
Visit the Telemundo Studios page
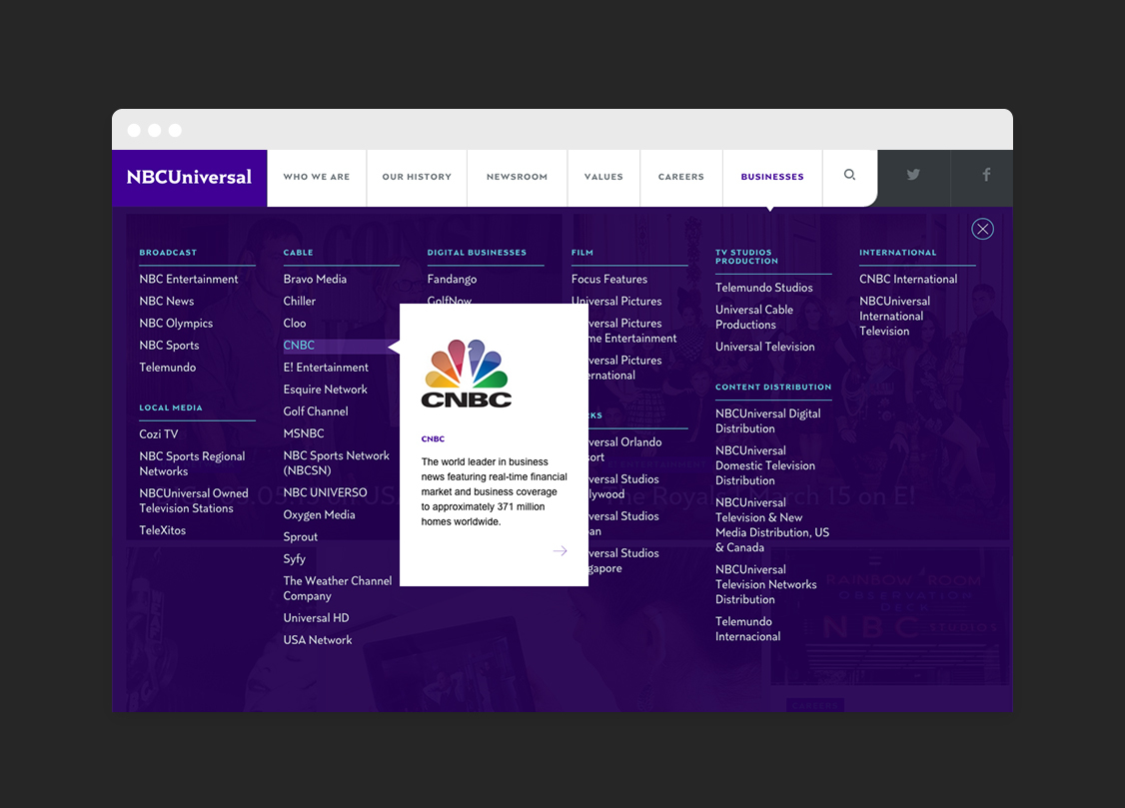[763, 288]
